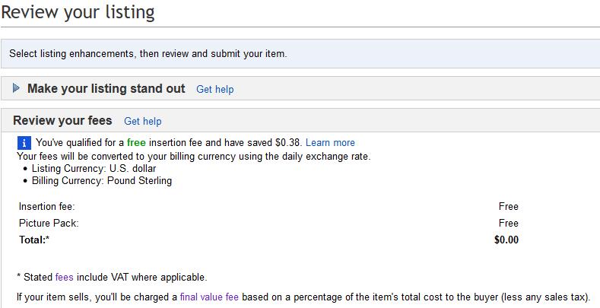Click the Billing Currency Pound Sterling line
This screenshot has height=308, width=600.
pos(101,181)
